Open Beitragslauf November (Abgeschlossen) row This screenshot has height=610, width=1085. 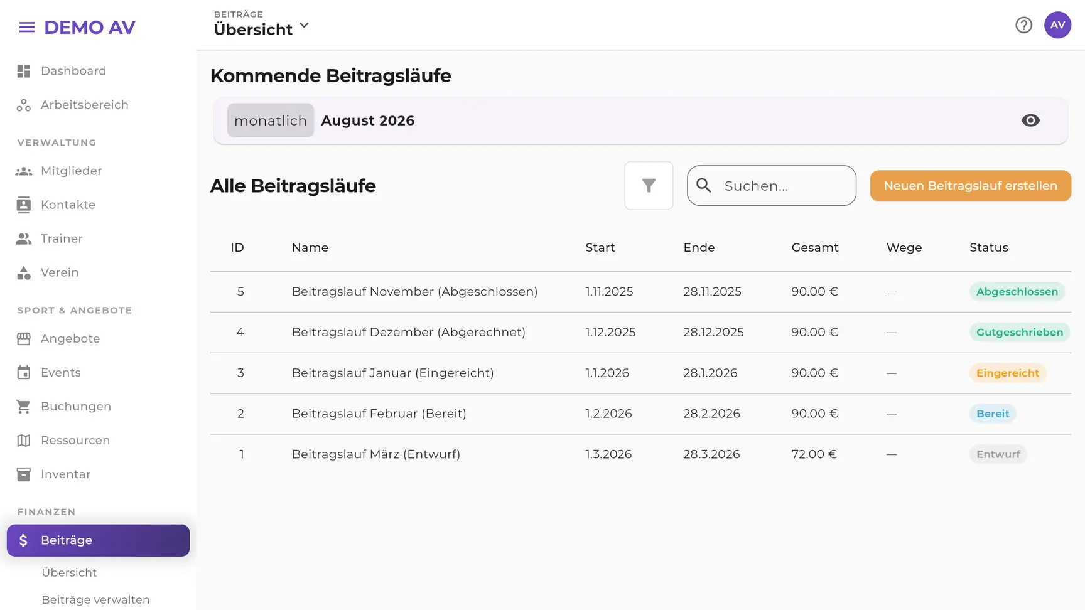[x=640, y=292]
